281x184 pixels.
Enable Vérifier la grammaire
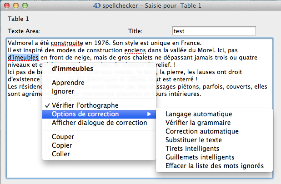point(198,122)
